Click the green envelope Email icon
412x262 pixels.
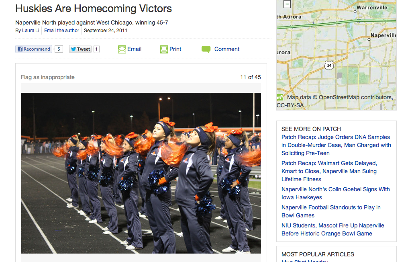122,49
